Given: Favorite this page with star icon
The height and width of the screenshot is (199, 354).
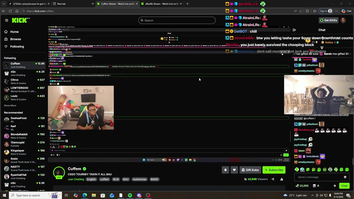Looking at the screenshot, I should click(301, 11).
